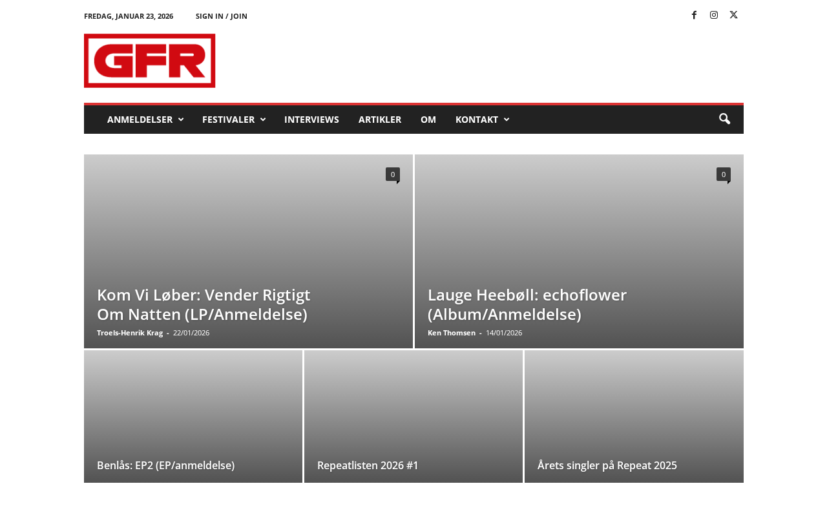Open Årets singler på Repeat 2025 article
The width and height of the screenshot is (827, 517).
pos(607,465)
